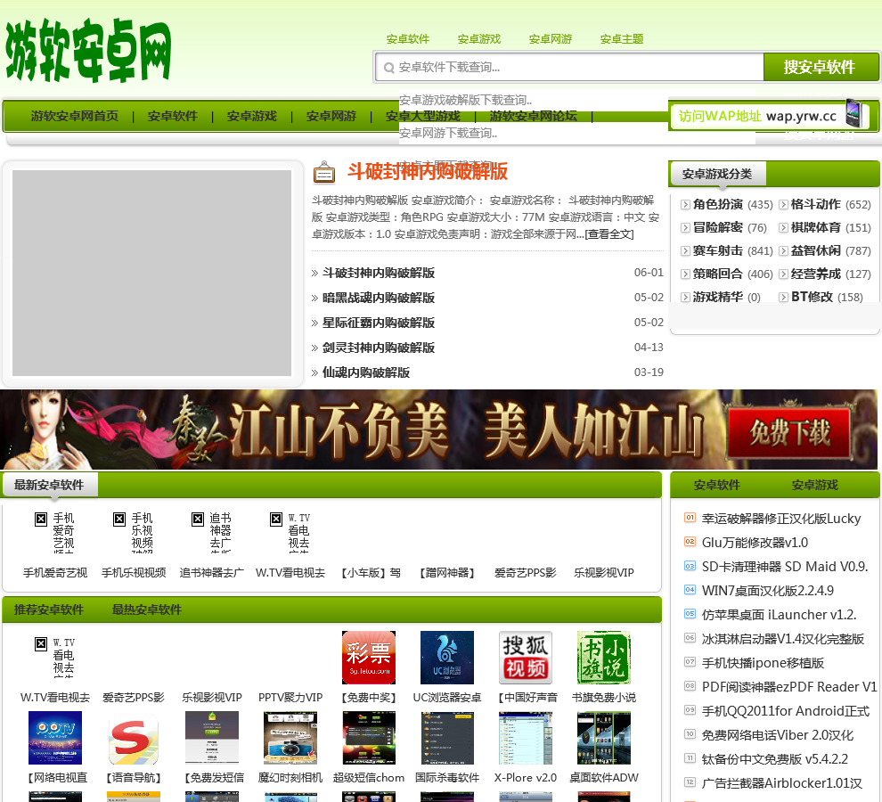Open the camera icon above 魔幻时刻相机
Viewport: 882px width, 802px height.
tap(290, 737)
